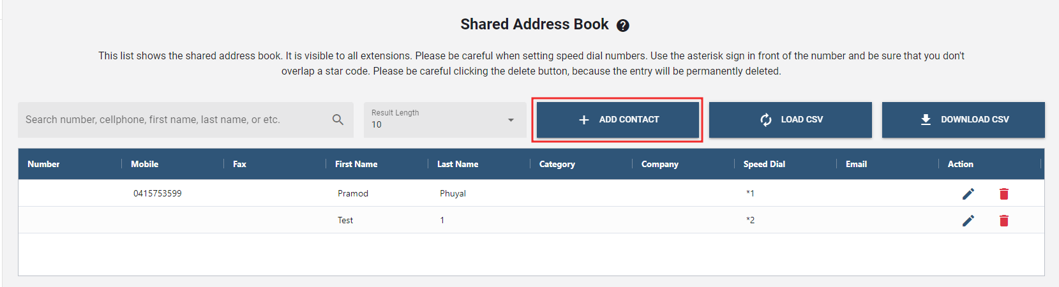The image size is (1059, 287).
Task: Click the Company column header
Action: [659, 165]
